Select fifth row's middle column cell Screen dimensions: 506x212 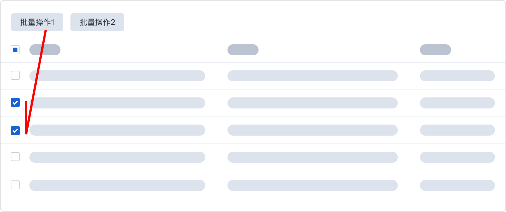tap(312, 185)
